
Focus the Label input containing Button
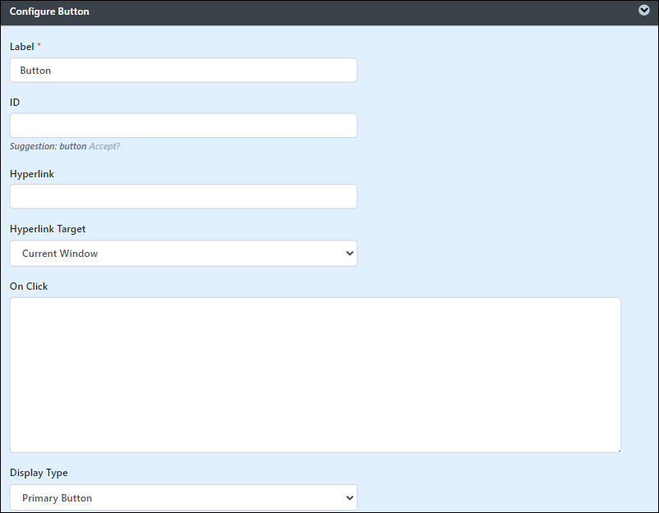[x=183, y=70]
